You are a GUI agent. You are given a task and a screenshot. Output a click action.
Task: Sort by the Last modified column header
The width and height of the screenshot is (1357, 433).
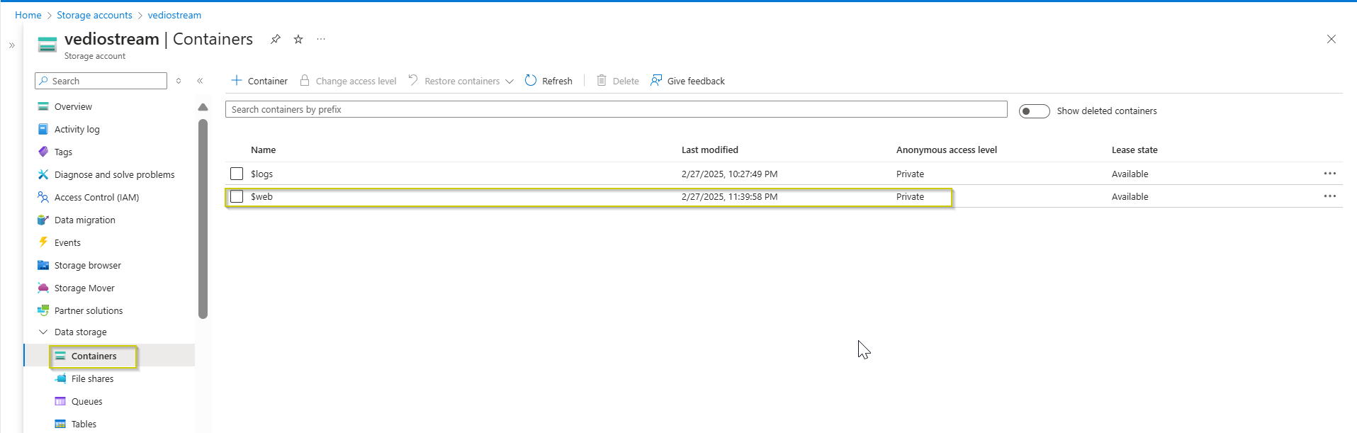point(709,150)
